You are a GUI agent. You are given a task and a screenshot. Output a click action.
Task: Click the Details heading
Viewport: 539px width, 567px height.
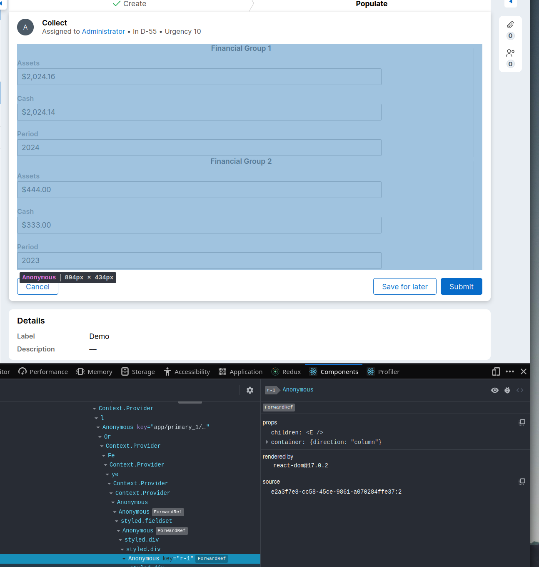click(31, 321)
